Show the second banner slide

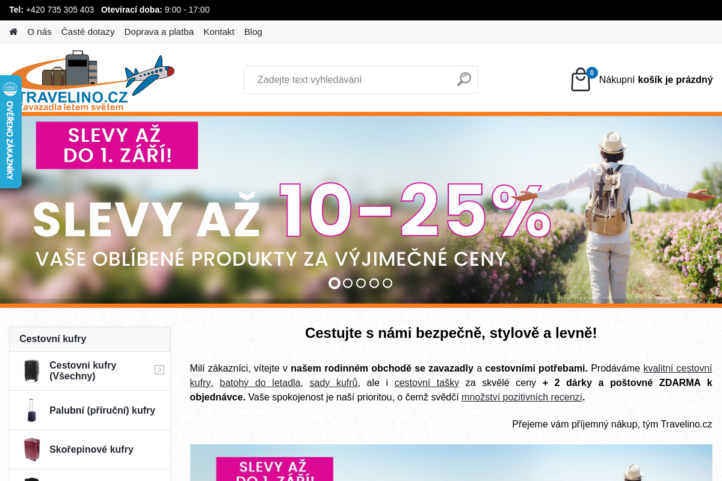pos(348,283)
